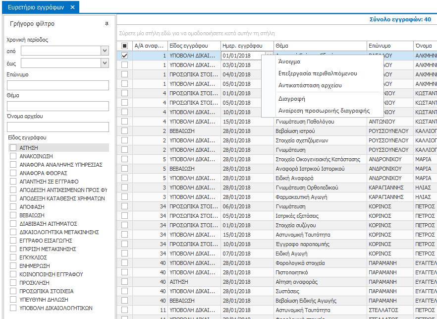This screenshot has width=437, height=319.
Task: Check the row checkbox for Βεβαίωση ιατρού
Action: coord(124,131)
